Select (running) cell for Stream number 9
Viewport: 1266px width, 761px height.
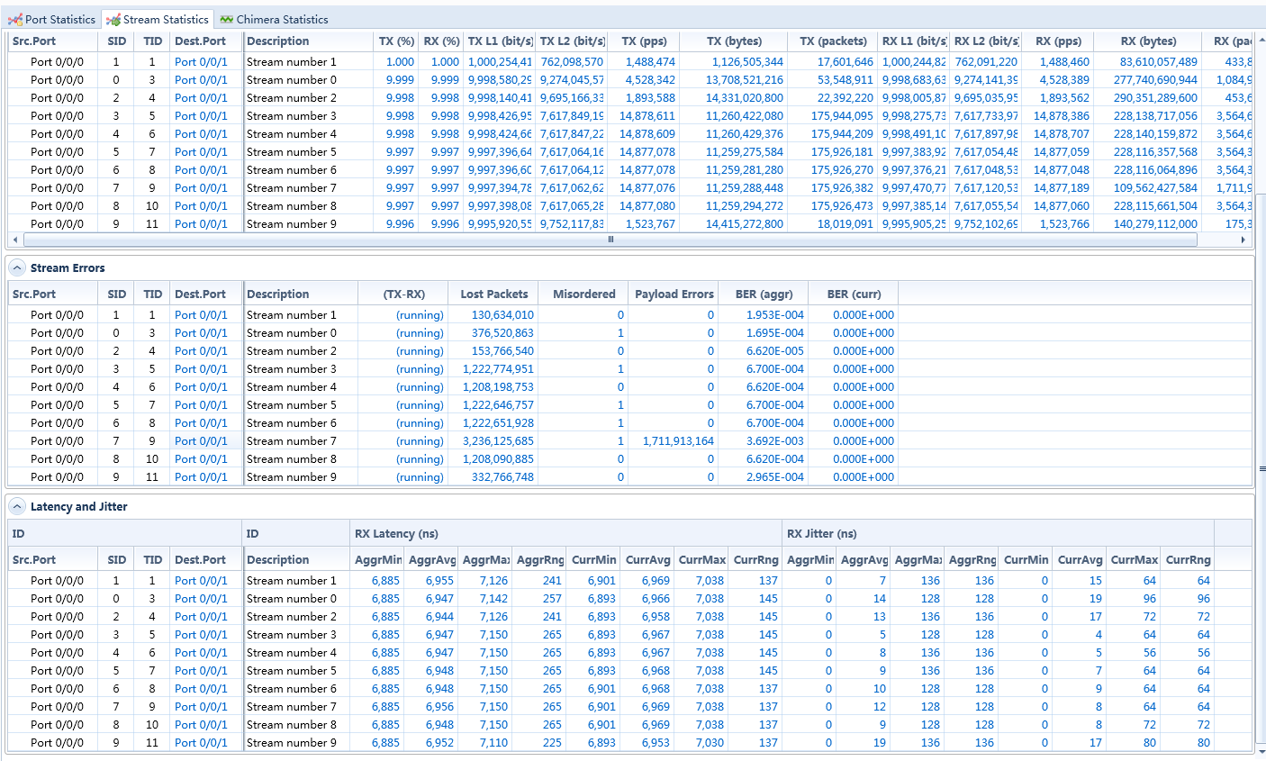pos(420,477)
